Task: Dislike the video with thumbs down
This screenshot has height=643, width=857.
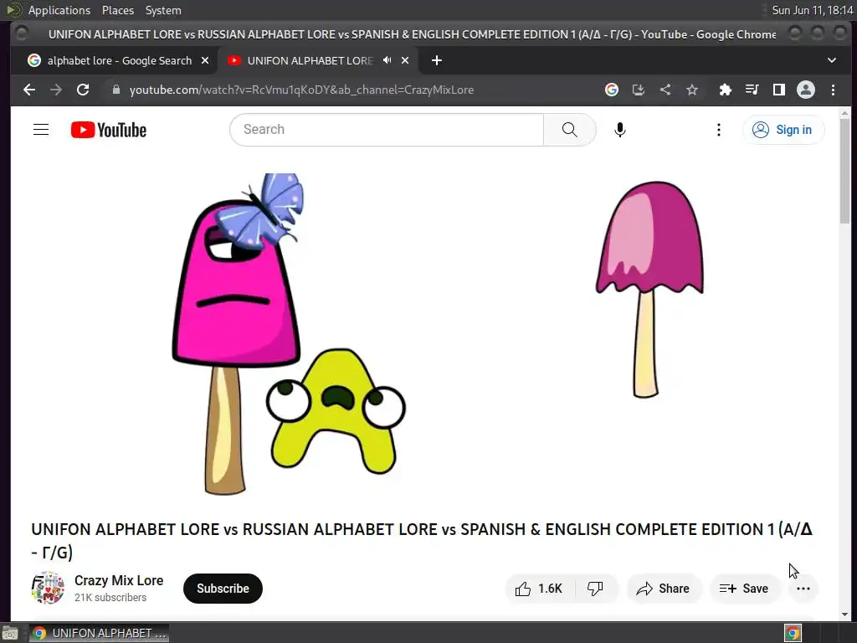Action: 595,589
